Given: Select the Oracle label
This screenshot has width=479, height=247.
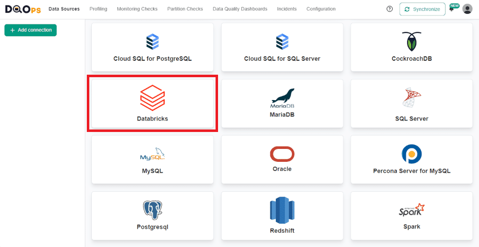Looking at the screenshot, I should tap(282, 169).
